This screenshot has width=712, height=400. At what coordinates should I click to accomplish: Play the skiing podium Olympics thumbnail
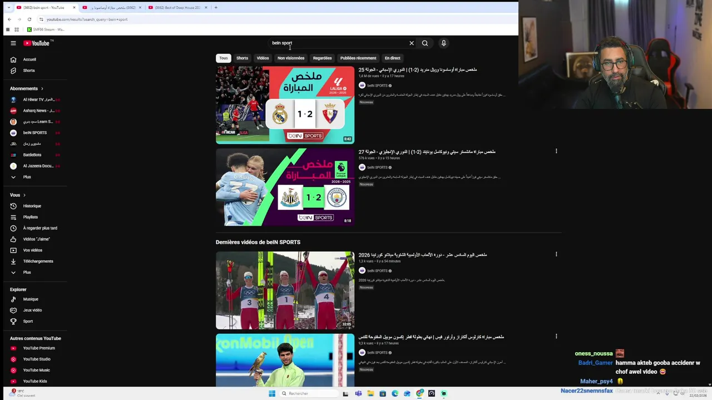pos(285,291)
